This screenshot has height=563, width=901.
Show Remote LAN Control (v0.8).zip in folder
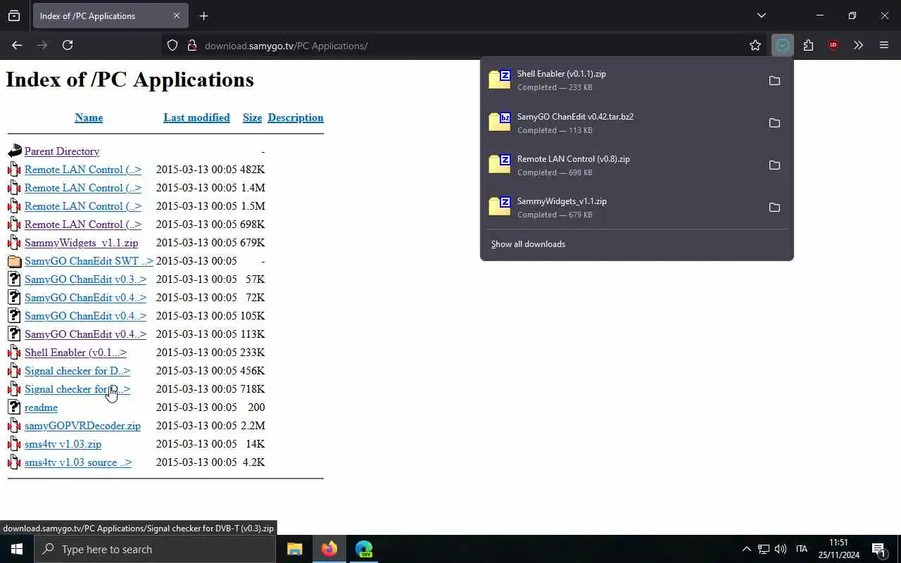[x=774, y=165]
